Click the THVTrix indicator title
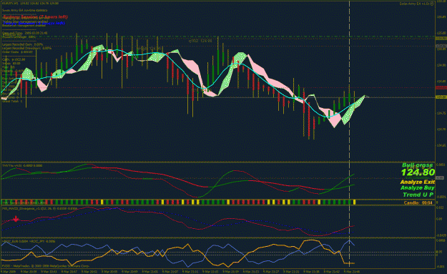Image resolution: width=447 pixels, height=274 pixels. point(22,165)
